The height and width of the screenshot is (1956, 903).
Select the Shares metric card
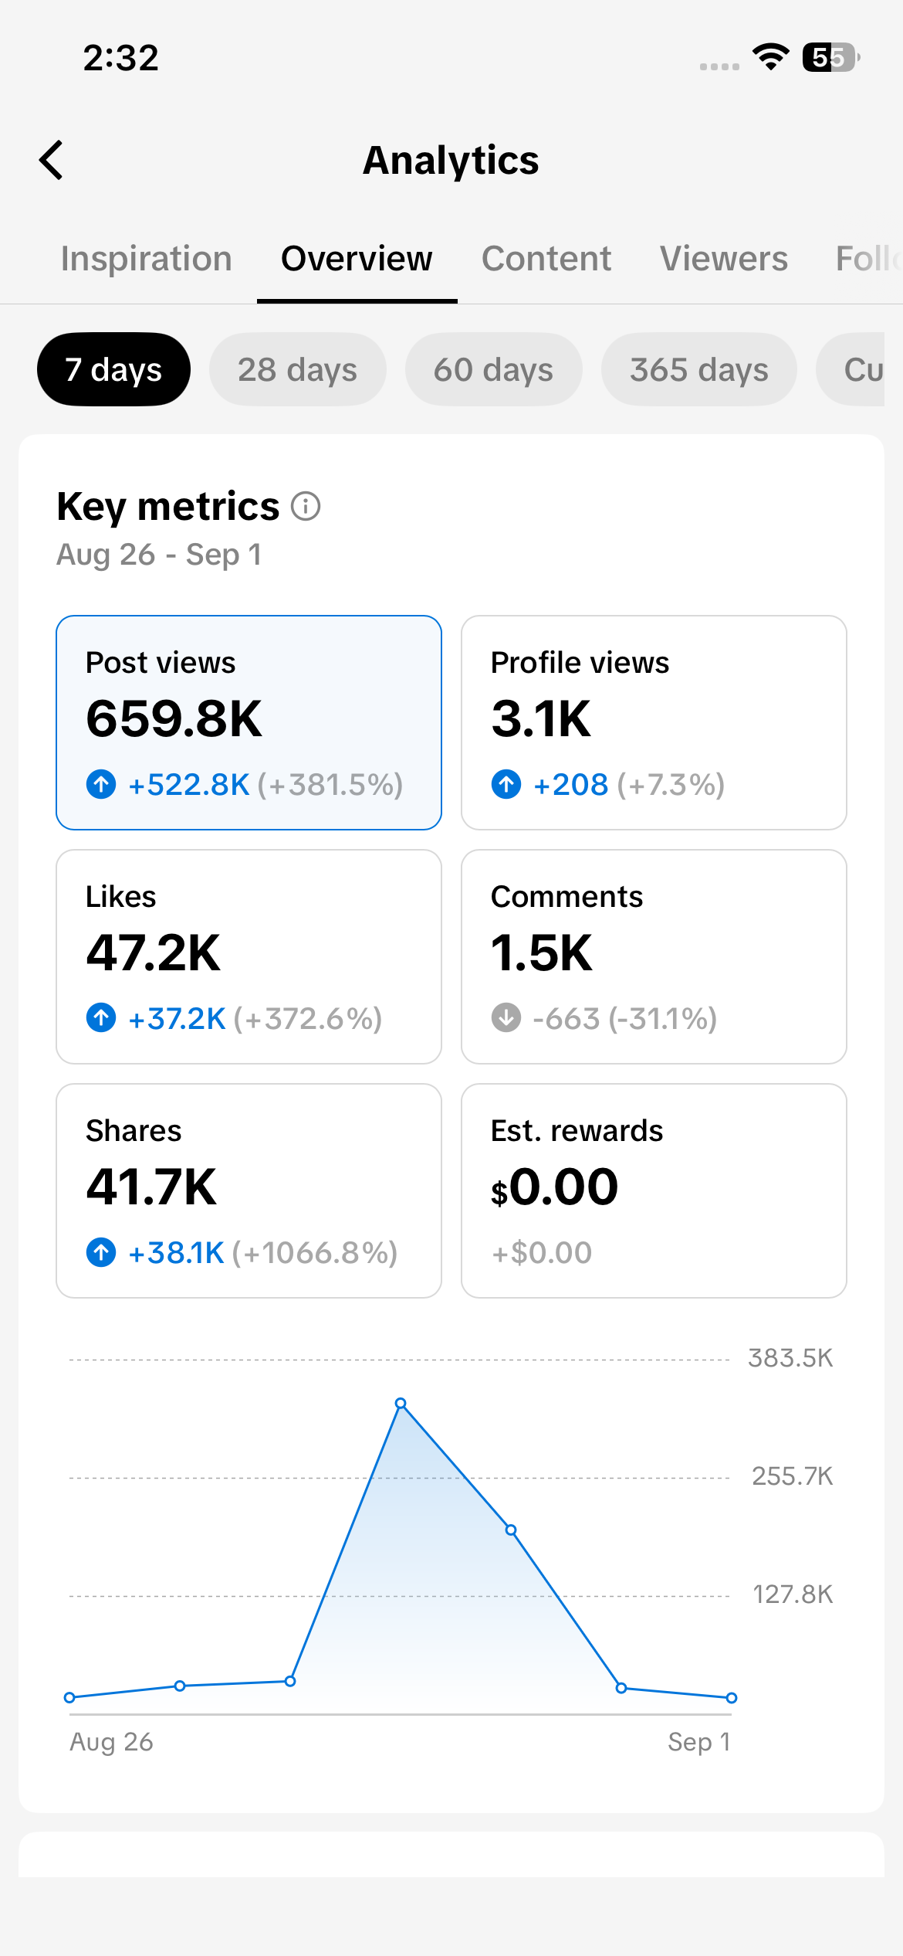click(249, 1190)
